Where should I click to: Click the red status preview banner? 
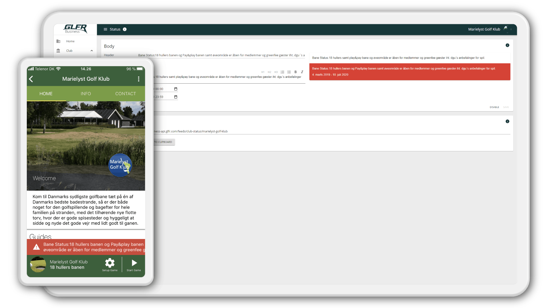(x=410, y=72)
